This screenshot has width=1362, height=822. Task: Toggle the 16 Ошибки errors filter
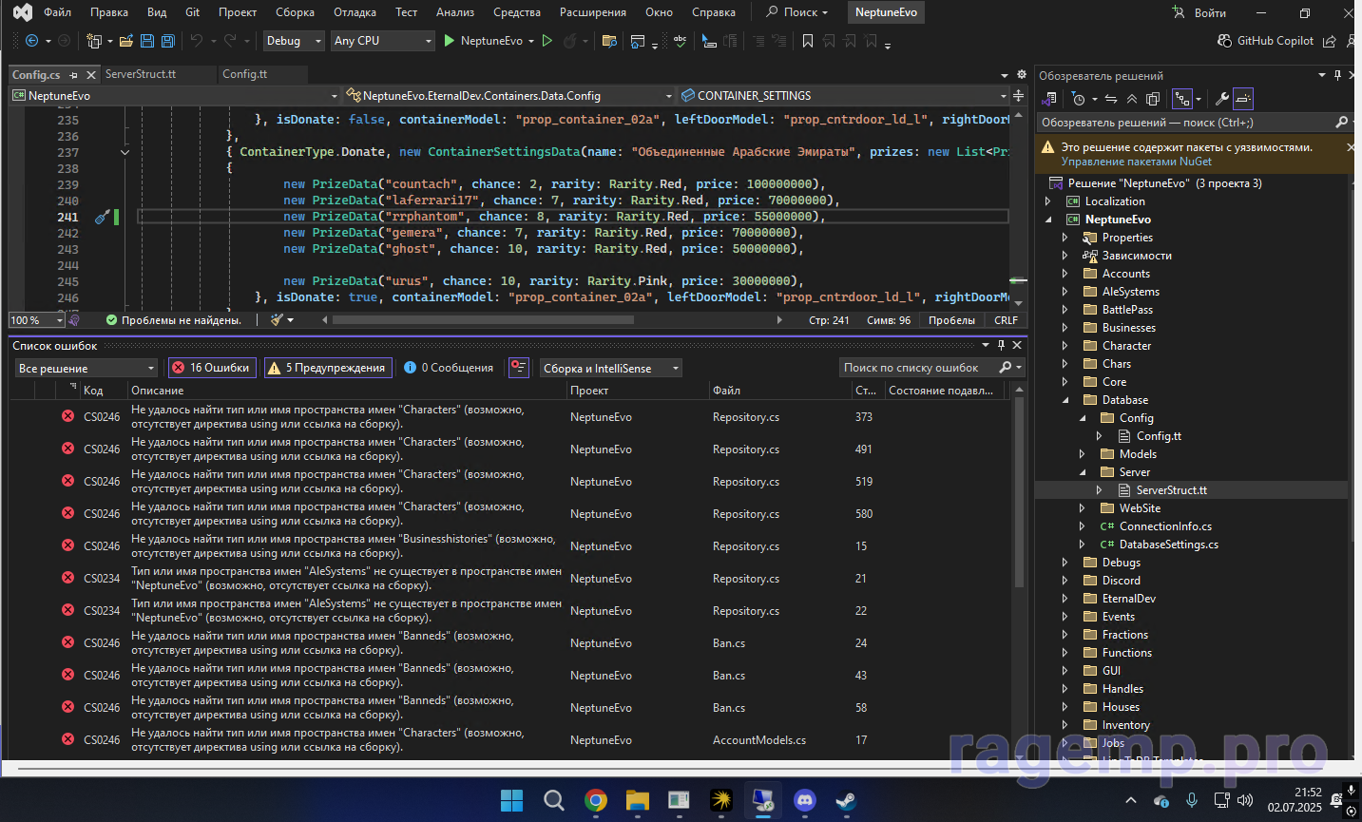tap(210, 368)
